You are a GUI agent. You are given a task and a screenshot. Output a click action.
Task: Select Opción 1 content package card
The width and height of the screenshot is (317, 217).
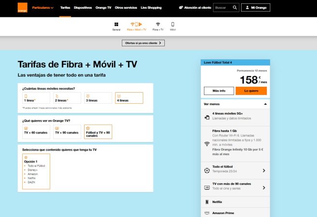tap(36, 172)
